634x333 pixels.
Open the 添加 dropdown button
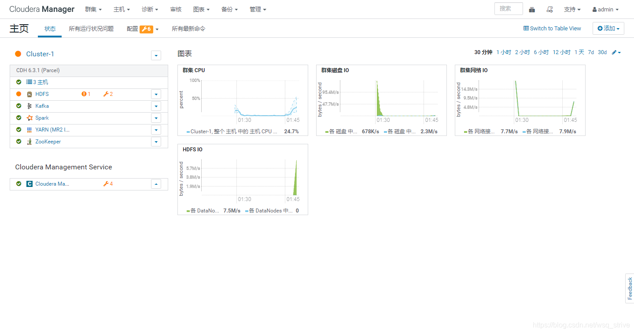608,29
